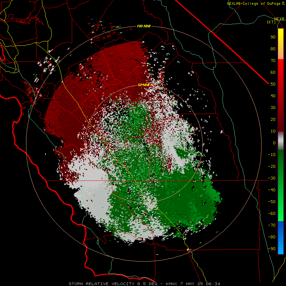Click the [KT] units label

[x=271, y=22]
